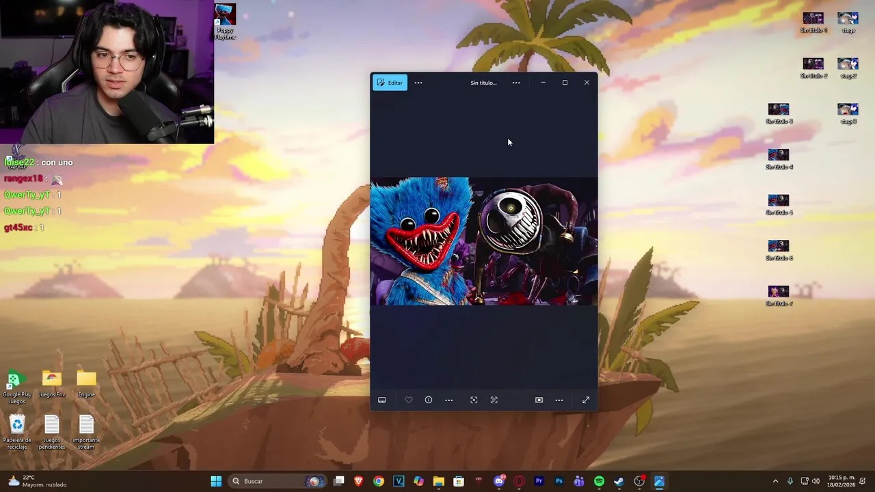Open Task View from the taskbar
The height and width of the screenshot is (492, 875).
tap(339, 481)
